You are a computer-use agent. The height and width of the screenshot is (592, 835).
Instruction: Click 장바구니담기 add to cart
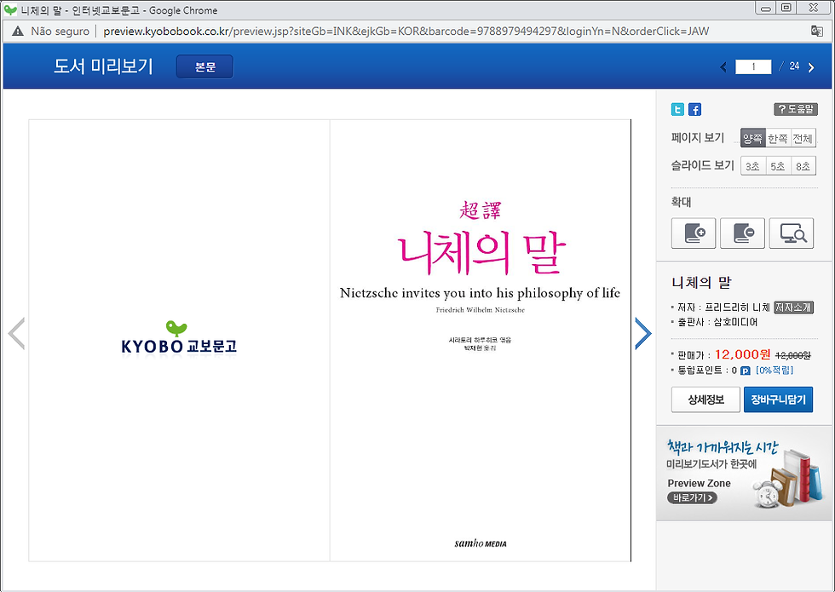(778, 399)
